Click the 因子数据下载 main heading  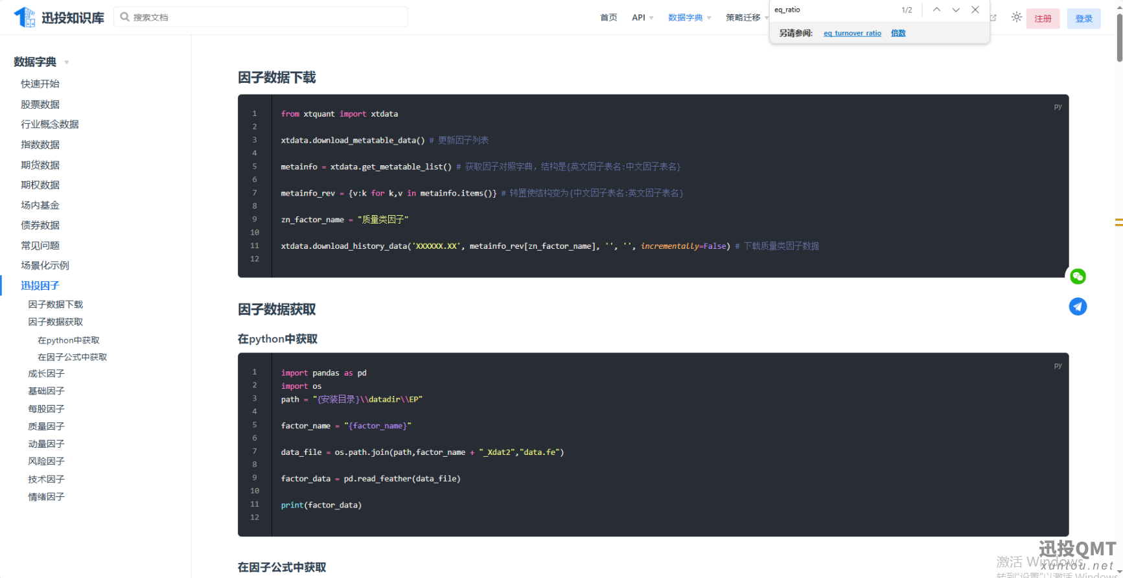[x=277, y=78]
